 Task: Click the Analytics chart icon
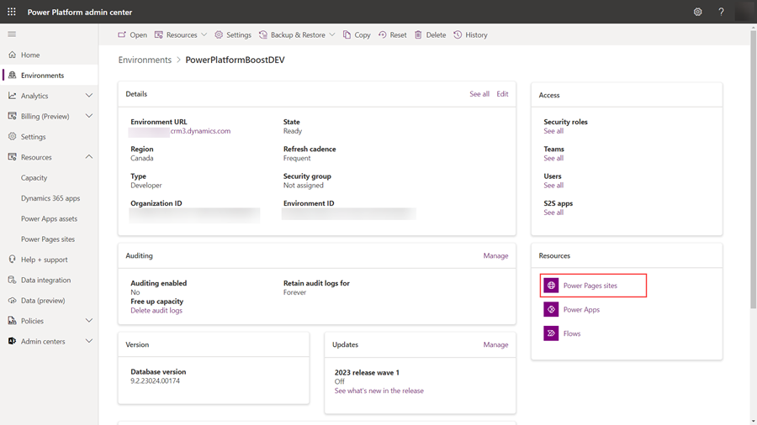(12, 96)
